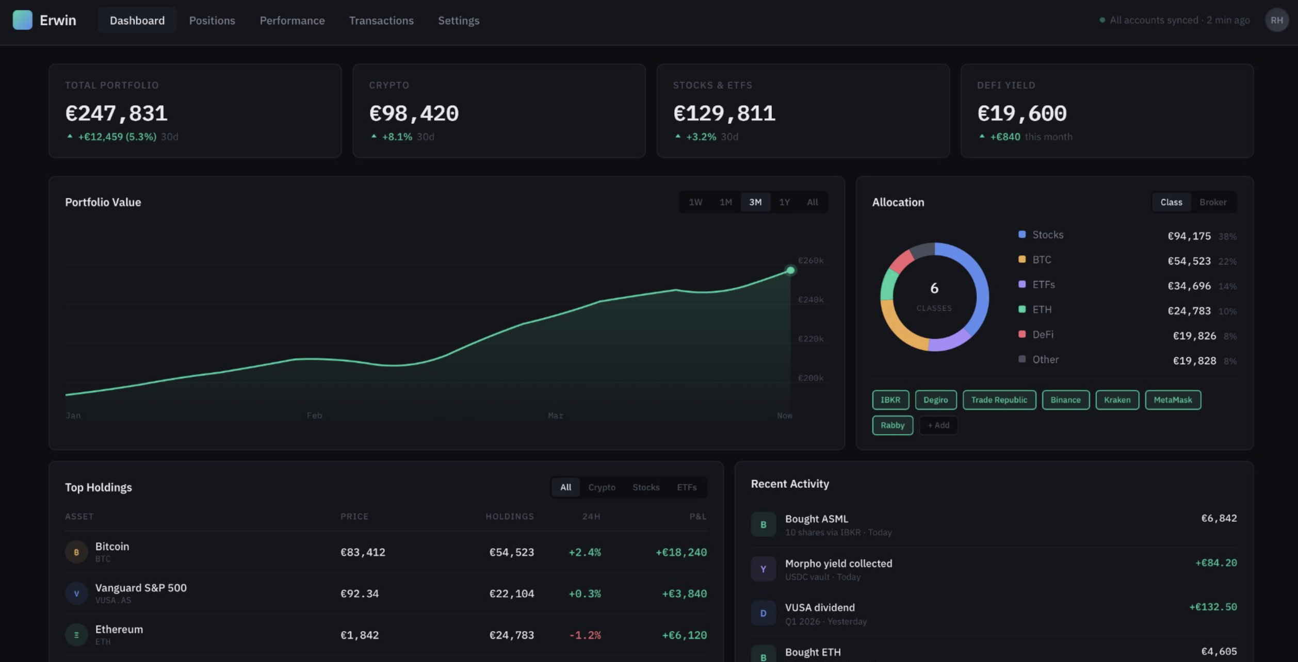Select the 1Y portfolio chart range
The image size is (1298, 662).
(x=784, y=202)
